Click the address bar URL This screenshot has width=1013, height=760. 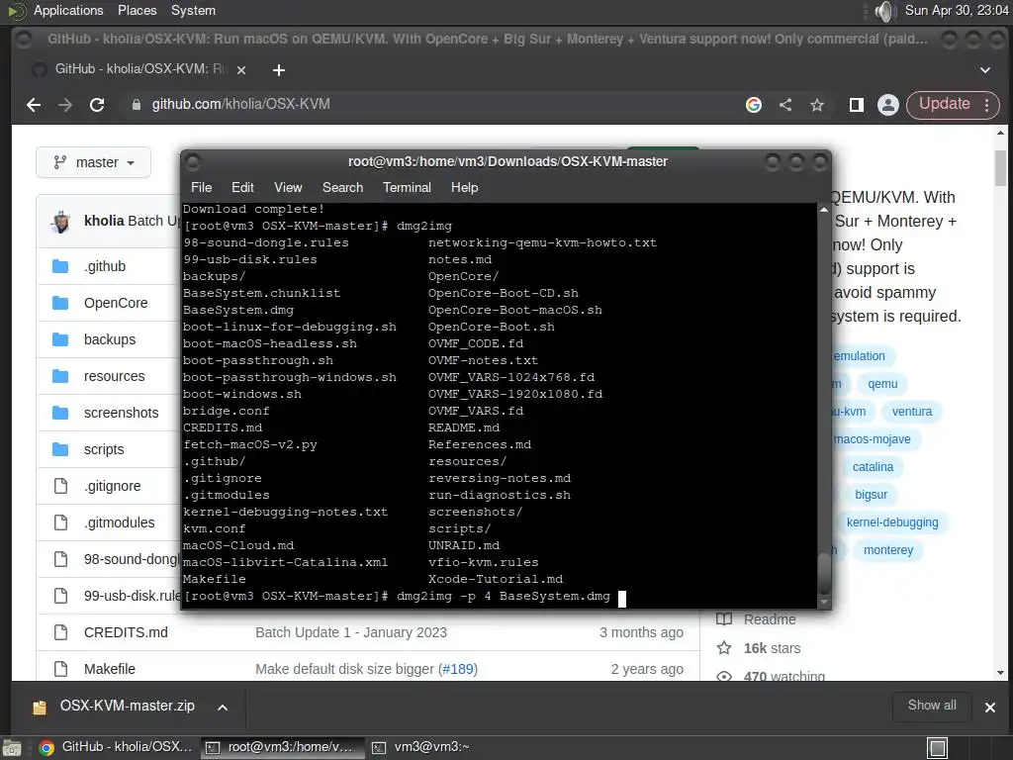(241, 104)
